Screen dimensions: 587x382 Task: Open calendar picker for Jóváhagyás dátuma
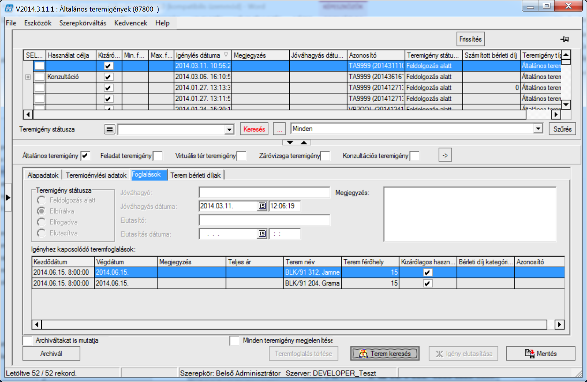coord(262,206)
